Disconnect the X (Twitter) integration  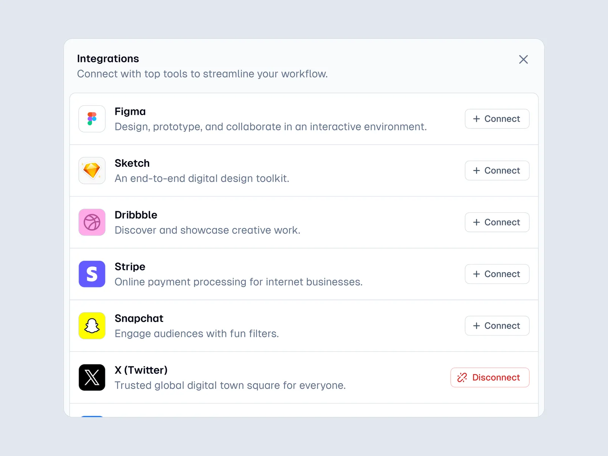coord(489,377)
